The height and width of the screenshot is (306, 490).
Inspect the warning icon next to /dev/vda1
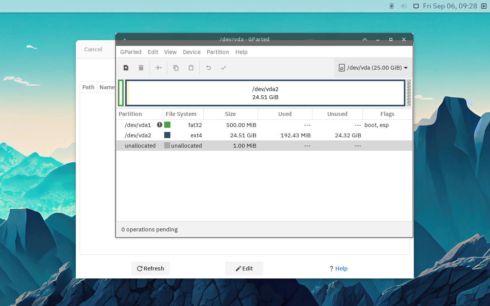[160, 124]
